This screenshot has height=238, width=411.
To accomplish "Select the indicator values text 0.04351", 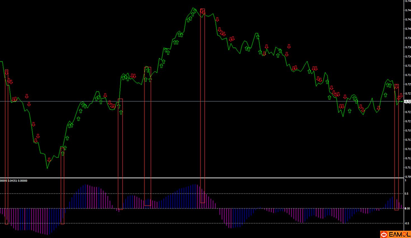I will tap(12, 181).
